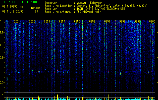Click the Observer label
Image resolution: width=158 pixels, height=100 pixels.
(51, 3)
